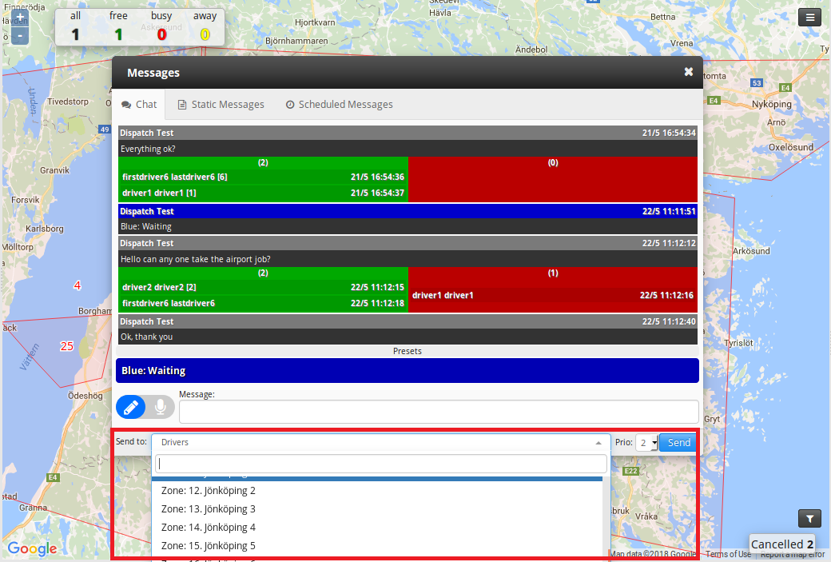Close the Messages dialog

tap(688, 72)
